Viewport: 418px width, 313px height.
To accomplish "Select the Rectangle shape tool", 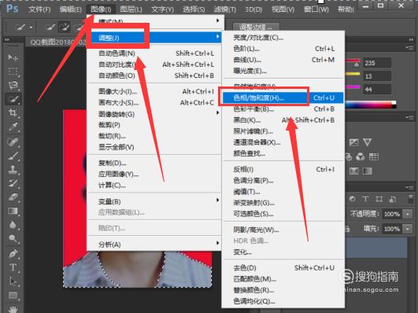I will [x=13, y=295].
